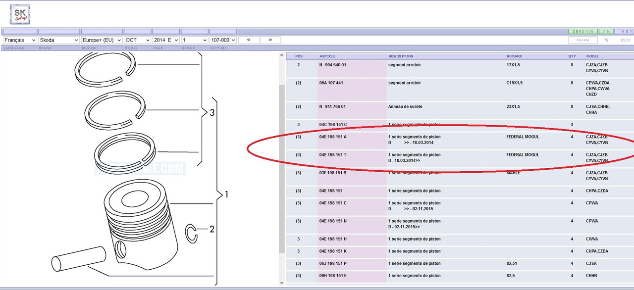Go to next picture with » button
The width and height of the screenshot is (634, 290).
270,40
